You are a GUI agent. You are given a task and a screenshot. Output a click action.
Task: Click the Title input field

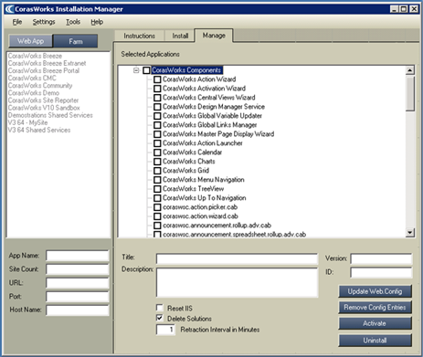pyautogui.click(x=237, y=258)
